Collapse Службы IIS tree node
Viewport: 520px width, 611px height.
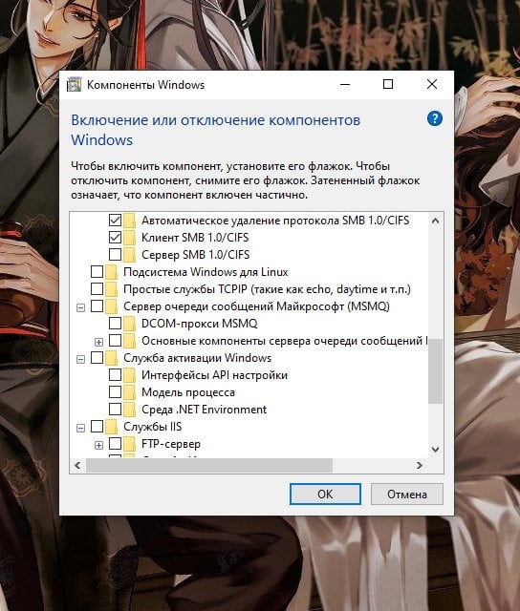click(80, 429)
